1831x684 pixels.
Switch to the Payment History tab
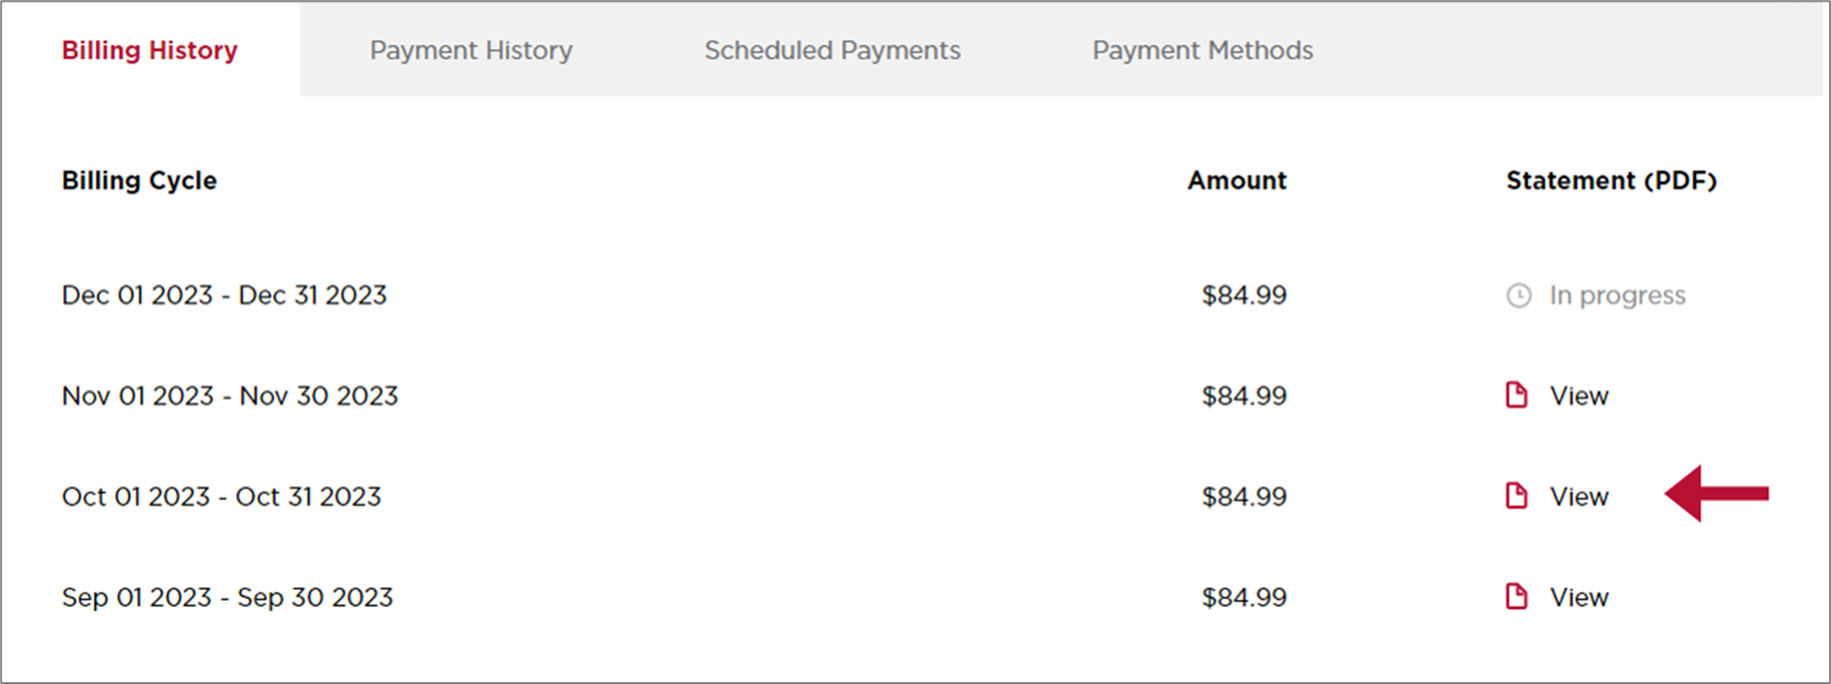click(x=470, y=50)
